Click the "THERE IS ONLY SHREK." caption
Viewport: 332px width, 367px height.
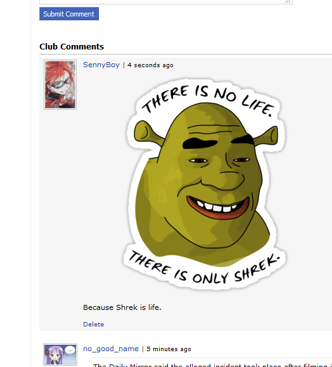204,269
